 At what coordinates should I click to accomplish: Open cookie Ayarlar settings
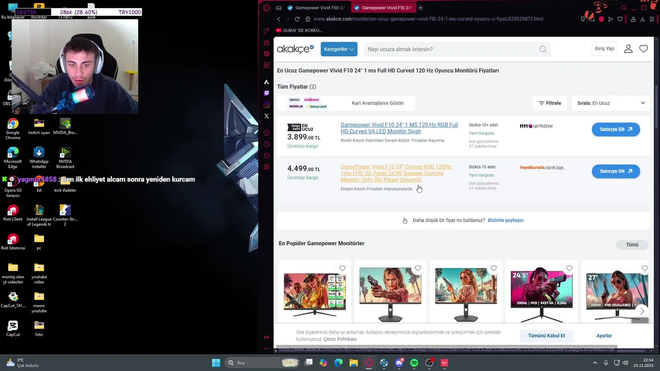pyautogui.click(x=604, y=335)
